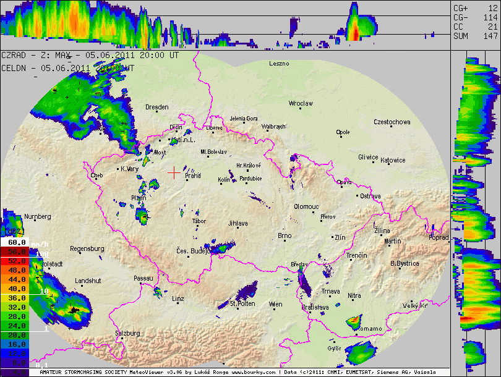Select the 56.0 dBZ dark red legend swatch
This screenshot has height=377, width=501.
[x=15, y=252]
